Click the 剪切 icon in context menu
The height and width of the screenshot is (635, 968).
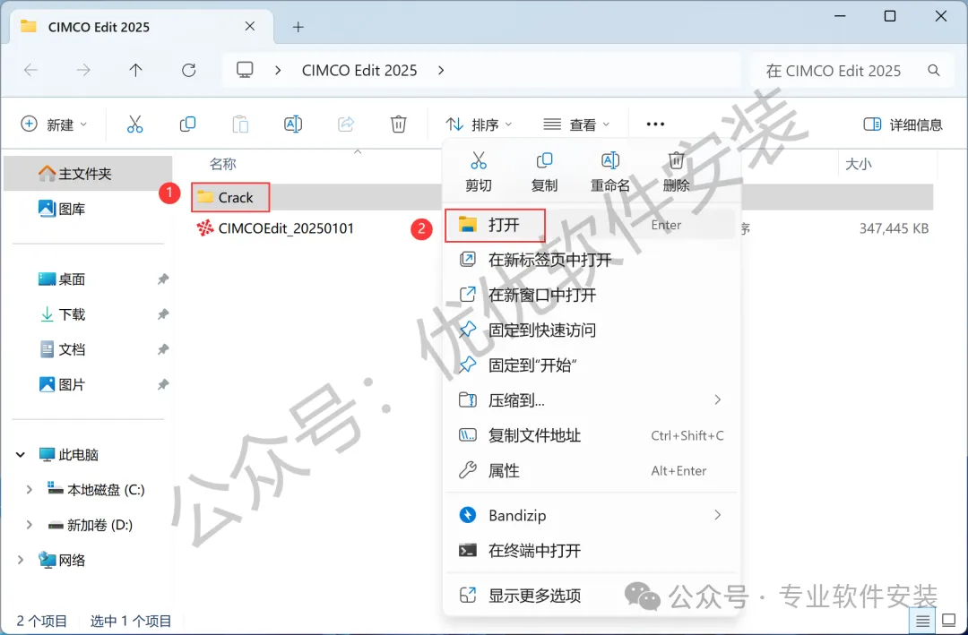[479, 160]
